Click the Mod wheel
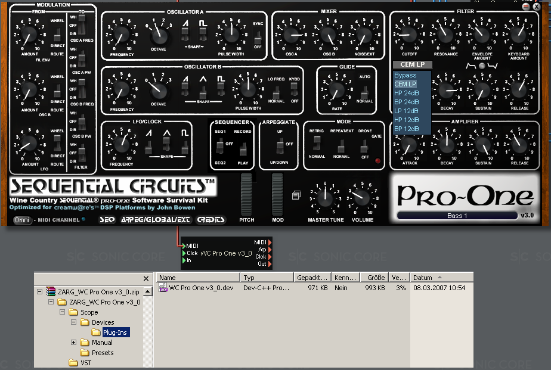 tap(277, 194)
